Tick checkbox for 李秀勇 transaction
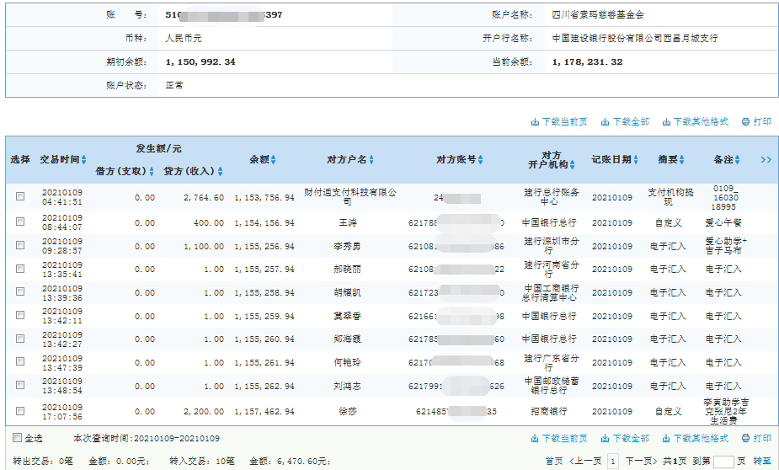The image size is (779, 470). (x=20, y=245)
